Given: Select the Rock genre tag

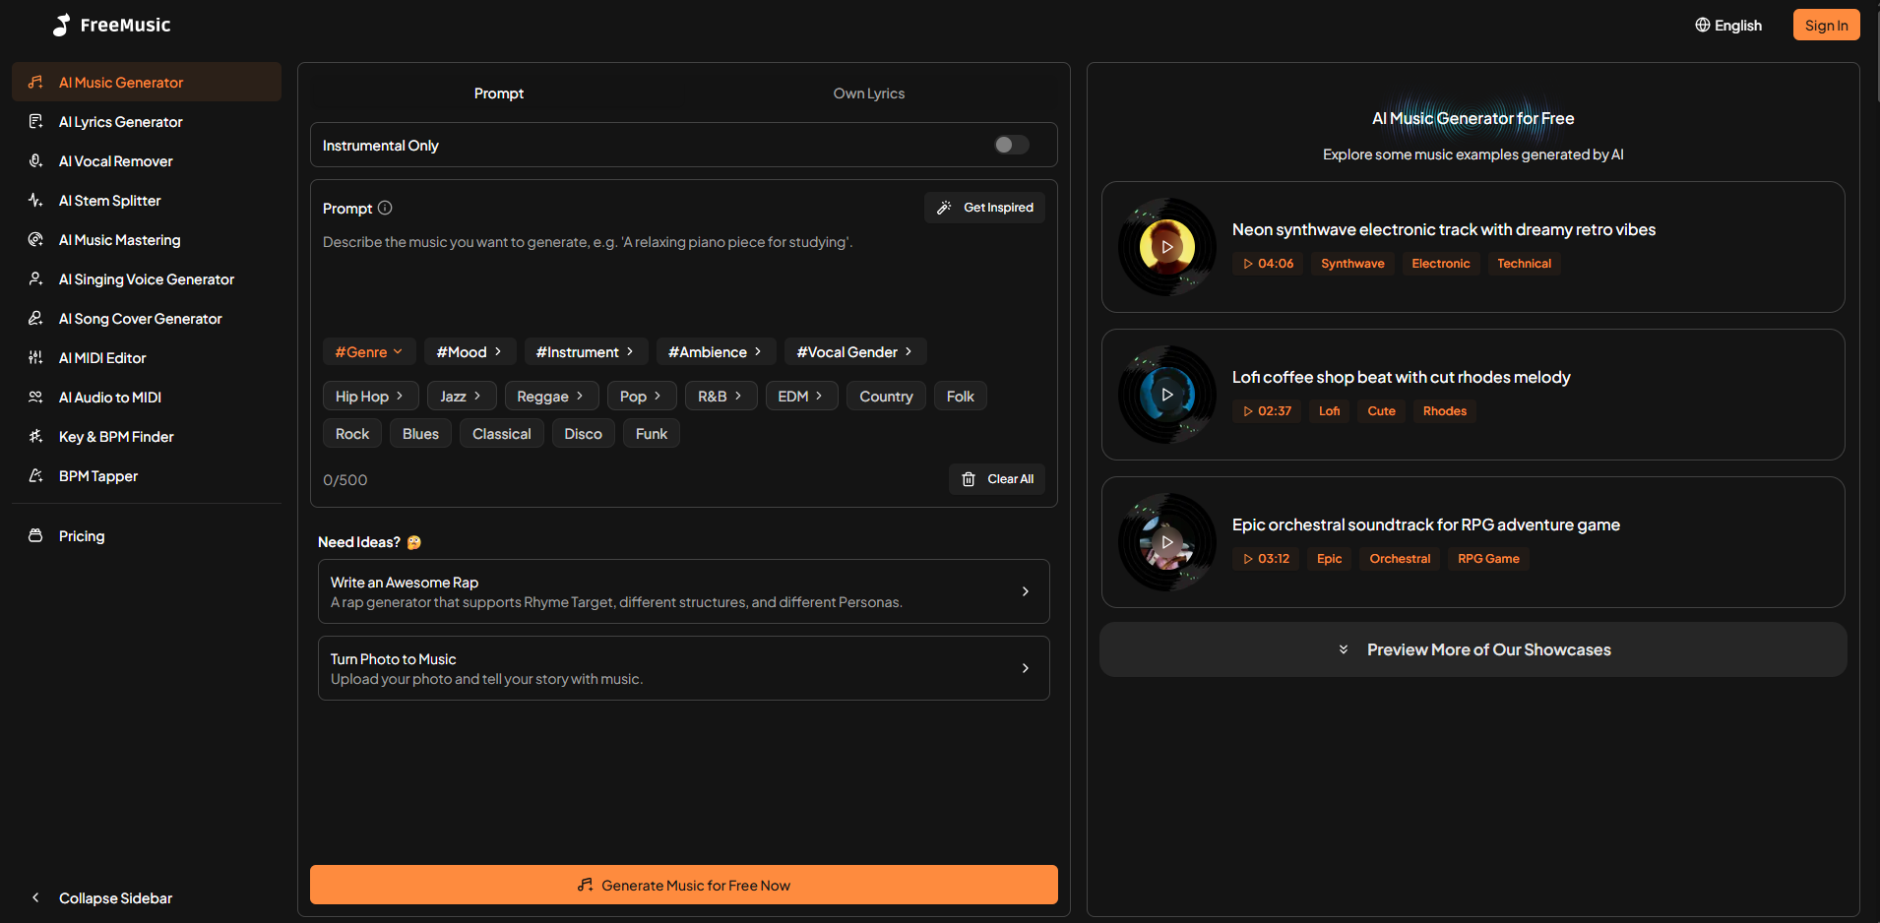Looking at the screenshot, I should (x=351, y=433).
